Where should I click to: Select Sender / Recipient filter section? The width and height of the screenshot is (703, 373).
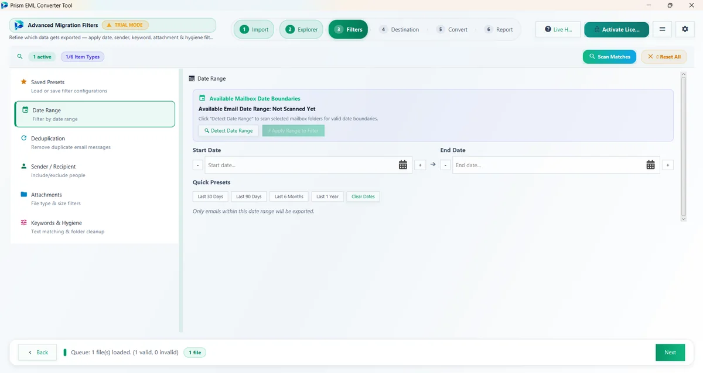point(94,171)
